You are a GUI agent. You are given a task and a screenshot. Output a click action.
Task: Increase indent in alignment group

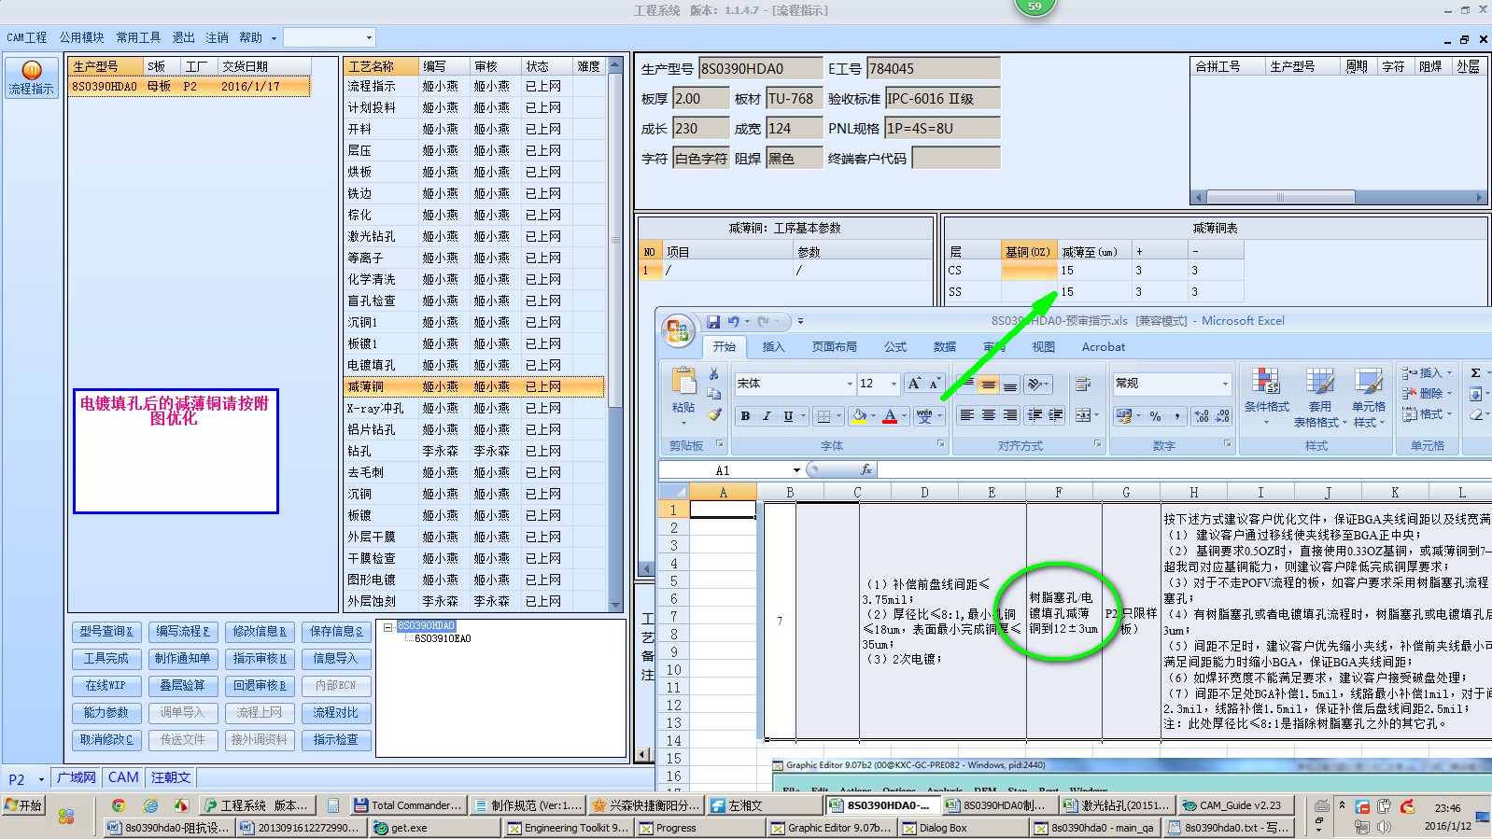coord(1056,415)
